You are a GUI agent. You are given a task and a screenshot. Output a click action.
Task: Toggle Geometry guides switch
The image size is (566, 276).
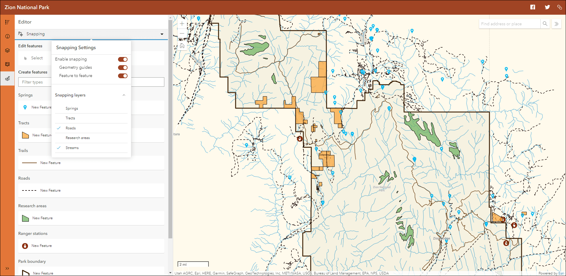123,68
